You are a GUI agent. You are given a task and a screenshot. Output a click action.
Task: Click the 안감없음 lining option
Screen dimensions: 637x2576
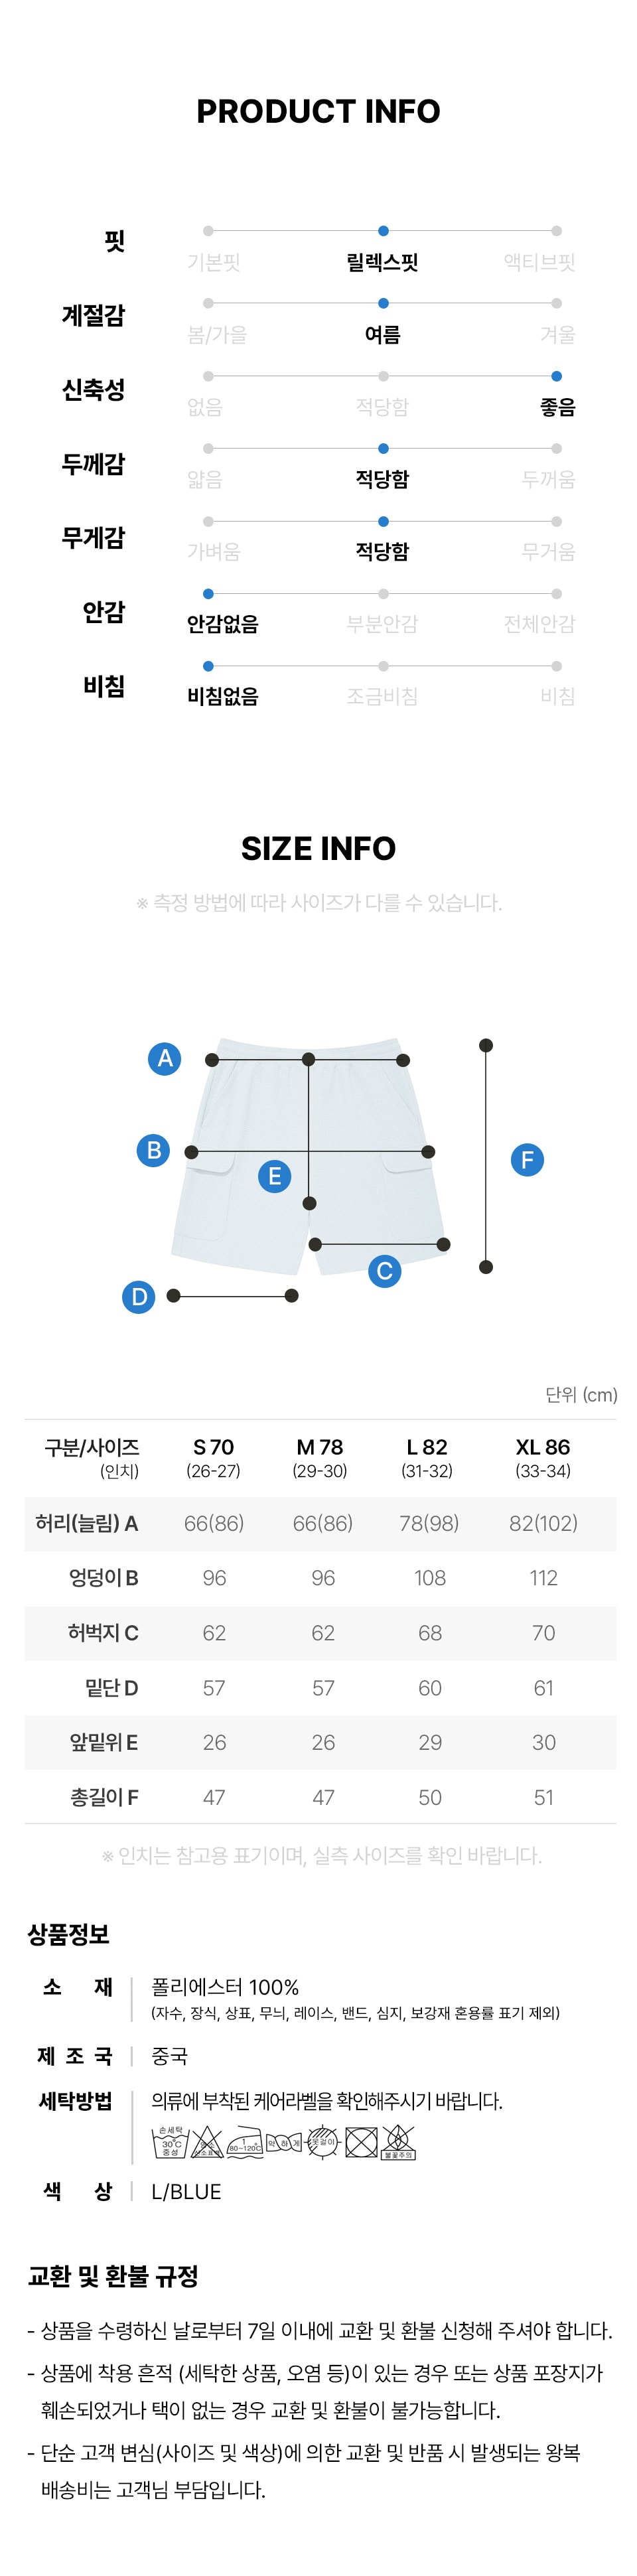point(223,624)
